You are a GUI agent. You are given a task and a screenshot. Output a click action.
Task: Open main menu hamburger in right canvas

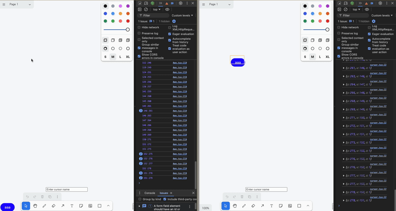coord(203,4)
